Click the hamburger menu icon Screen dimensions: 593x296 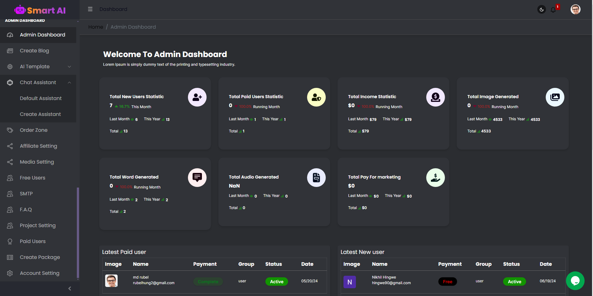coord(90,9)
